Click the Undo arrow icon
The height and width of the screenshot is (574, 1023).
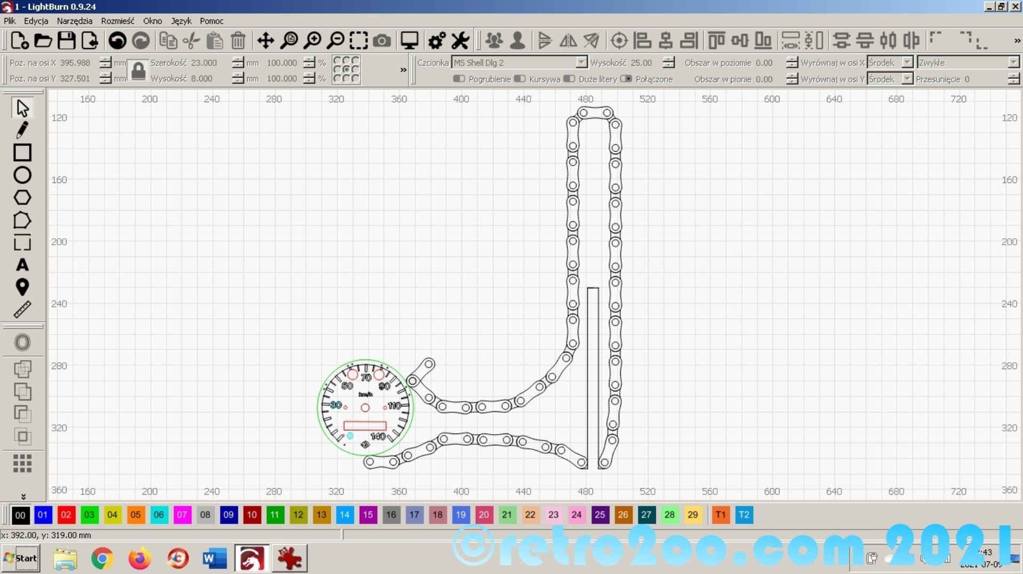click(x=117, y=40)
